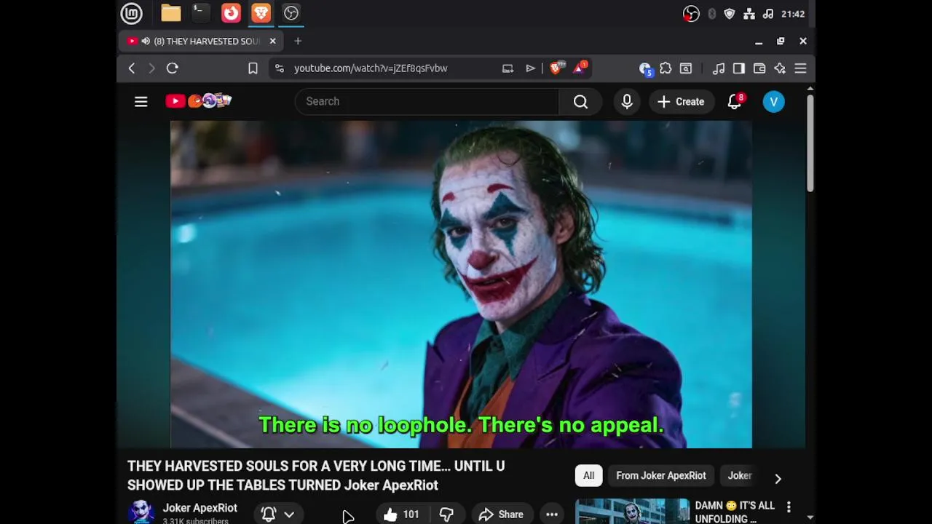
Task: Search with your voice microphone
Action: click(627, 101)
